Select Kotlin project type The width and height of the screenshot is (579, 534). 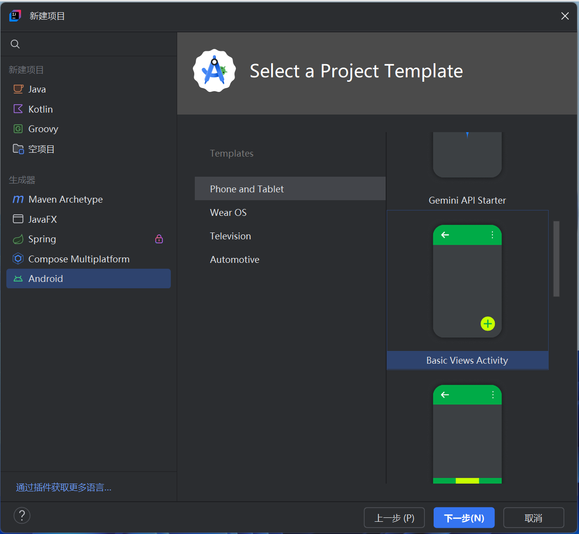point(89,109)
